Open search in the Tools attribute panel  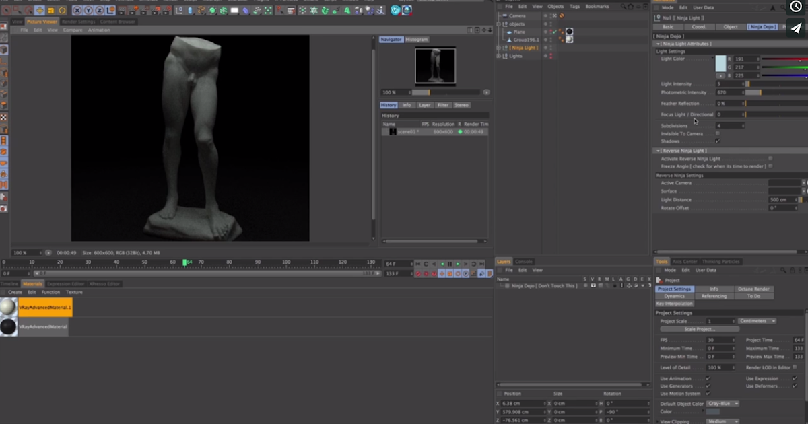[x=784, y=270]
